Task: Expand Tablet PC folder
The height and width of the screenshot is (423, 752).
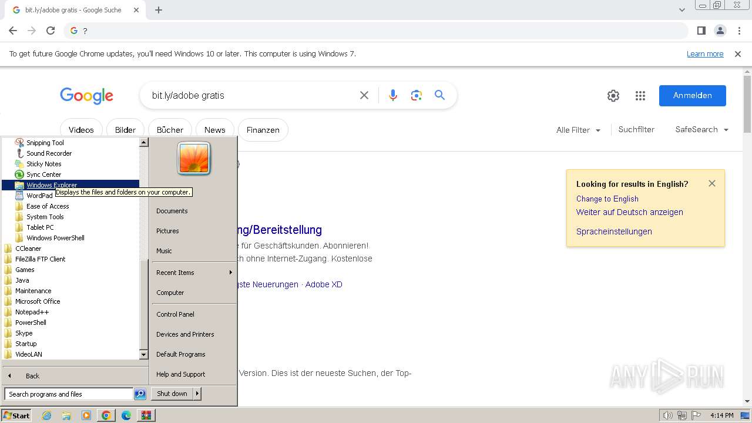Action: [40, 227]
